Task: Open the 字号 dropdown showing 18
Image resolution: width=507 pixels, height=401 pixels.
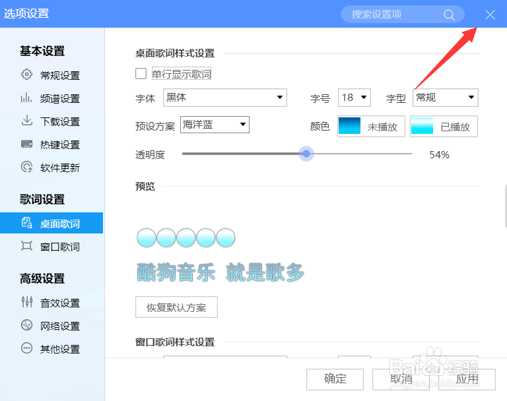Action: tap(355, 98)
